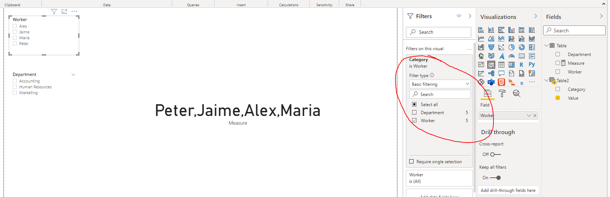Select the Pie chart visual
Image resolution: width=610 pixels, height=197 pixels.
tap(512, 47)
